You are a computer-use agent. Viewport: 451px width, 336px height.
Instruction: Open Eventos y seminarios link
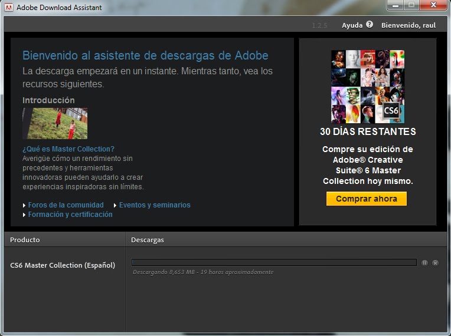point(155,205)
